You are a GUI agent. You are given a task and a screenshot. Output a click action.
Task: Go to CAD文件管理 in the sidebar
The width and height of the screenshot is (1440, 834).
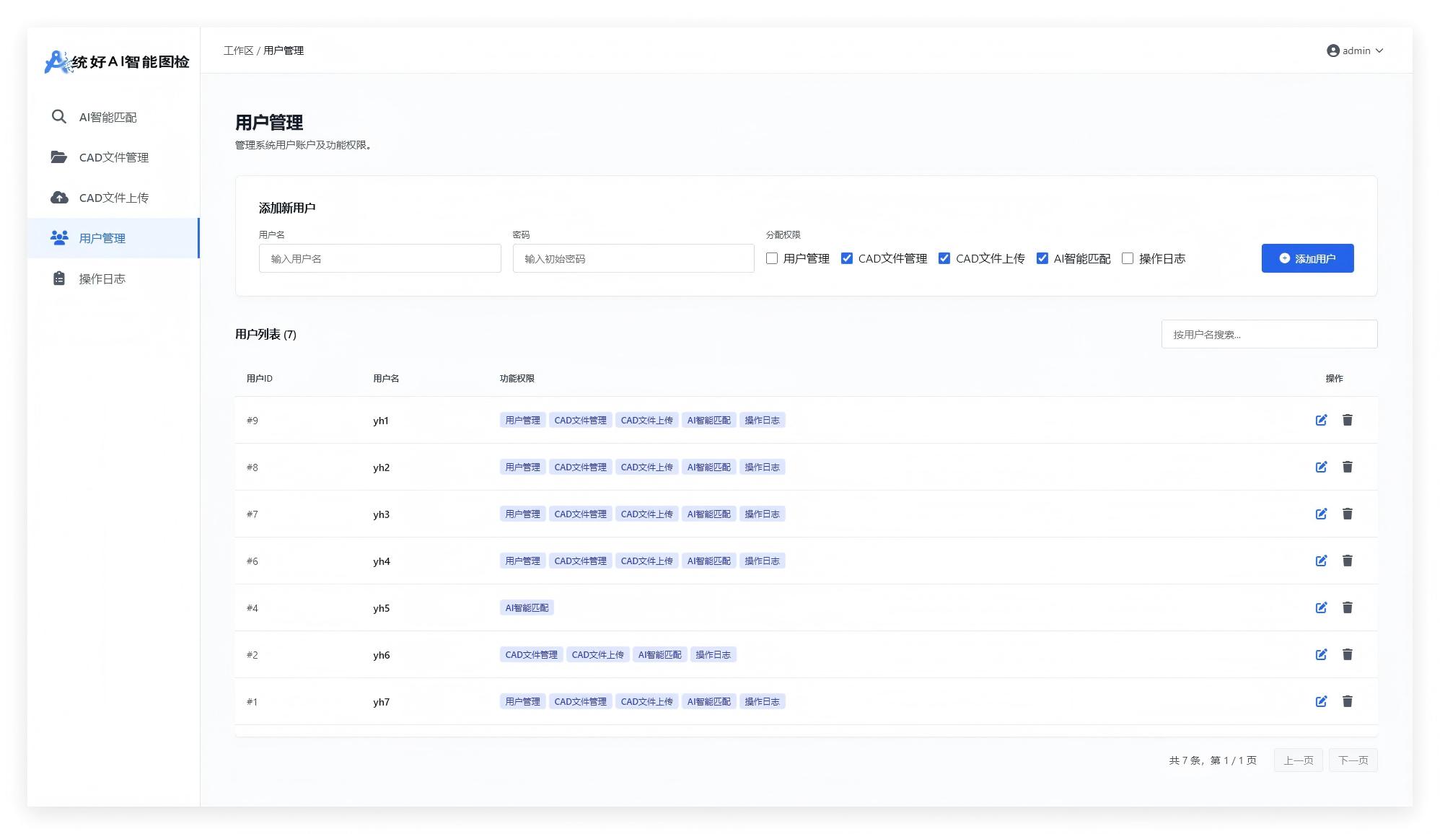coord(113,157)
